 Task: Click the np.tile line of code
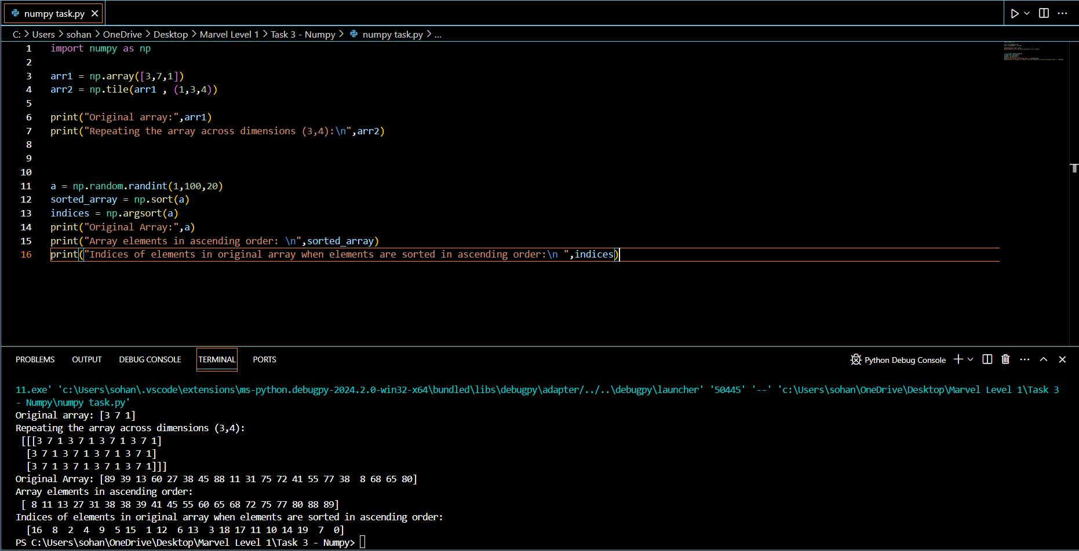click(134, 90)
